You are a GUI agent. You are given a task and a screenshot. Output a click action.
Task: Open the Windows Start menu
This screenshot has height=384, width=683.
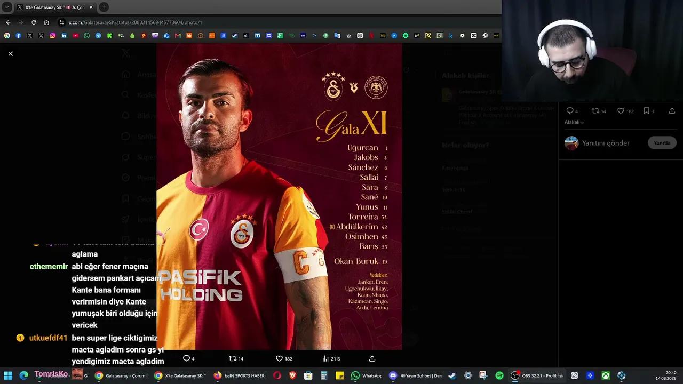(x=8, y=375)
